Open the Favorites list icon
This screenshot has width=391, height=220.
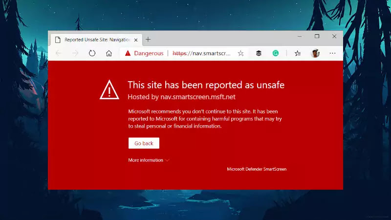298,53
